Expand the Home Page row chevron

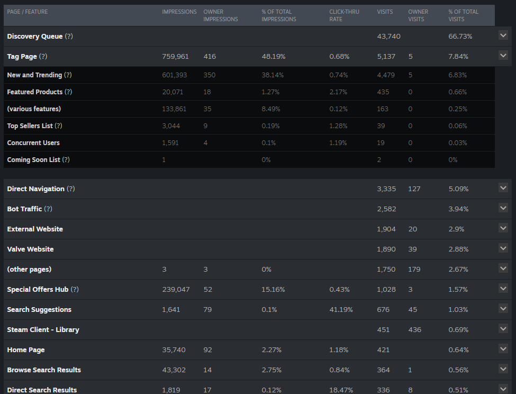click(x=503, y=348)
